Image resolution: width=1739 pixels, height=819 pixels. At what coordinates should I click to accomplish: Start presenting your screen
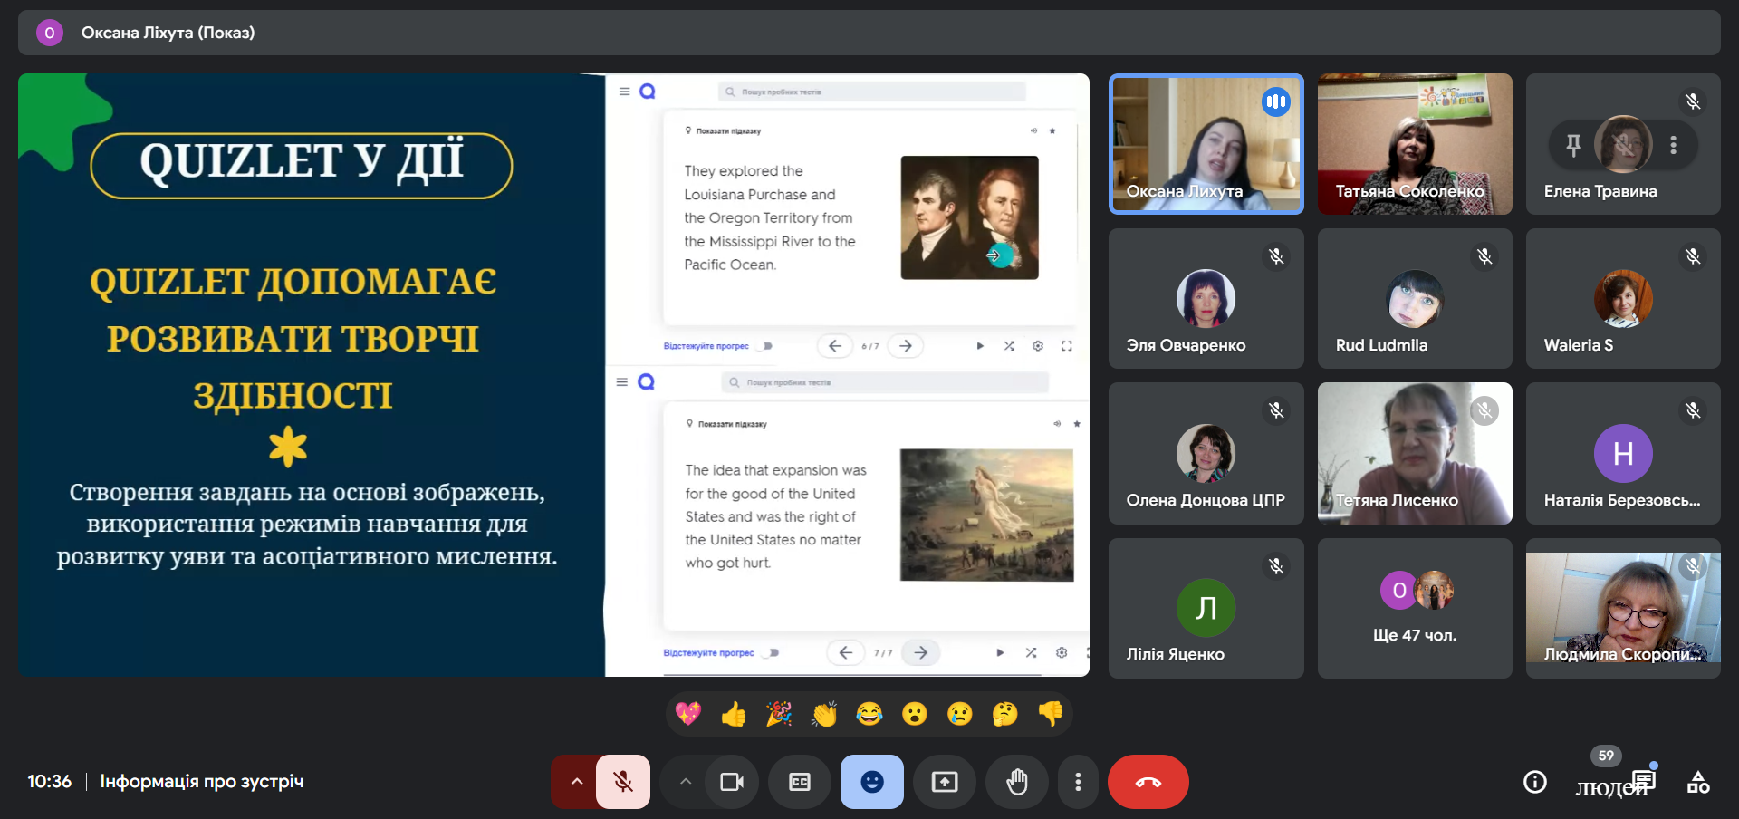[945, 782]
